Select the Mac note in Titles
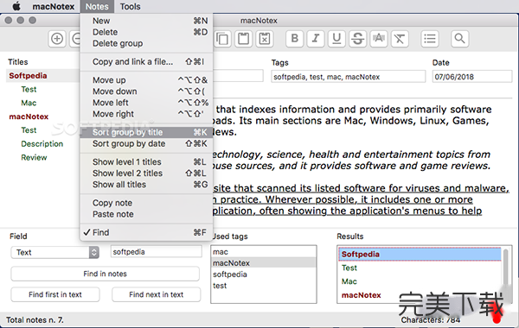519x328 pixels. (29, 103)
